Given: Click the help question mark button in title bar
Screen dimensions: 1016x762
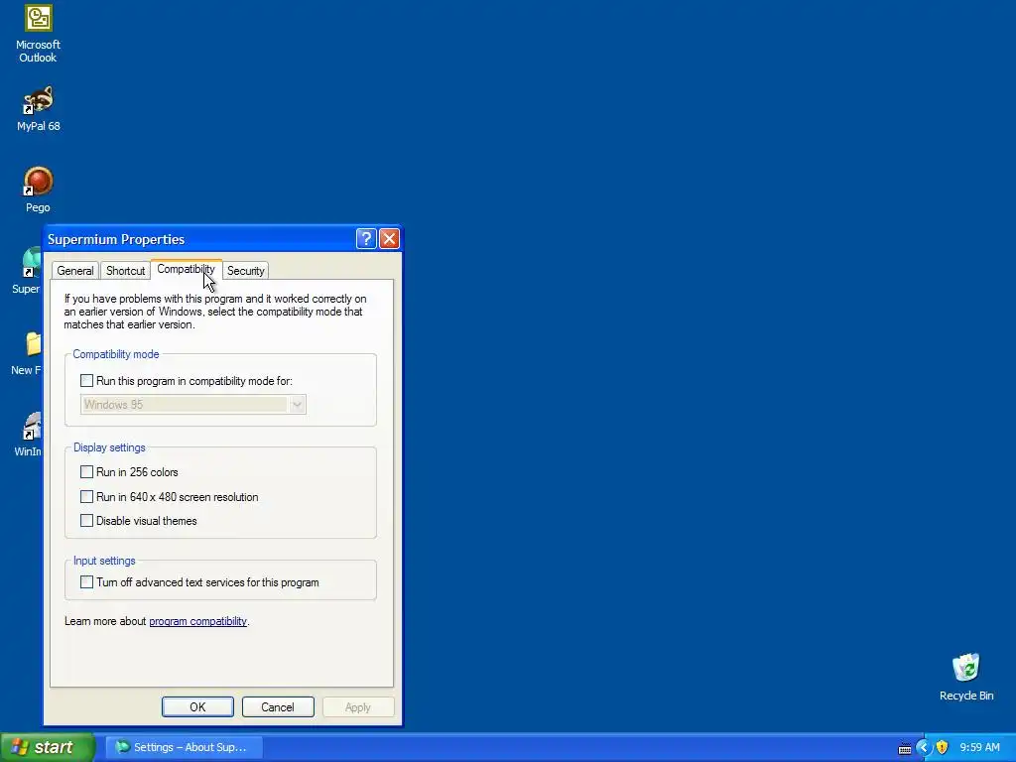Looking at the screenshot, I should (366, 239).
